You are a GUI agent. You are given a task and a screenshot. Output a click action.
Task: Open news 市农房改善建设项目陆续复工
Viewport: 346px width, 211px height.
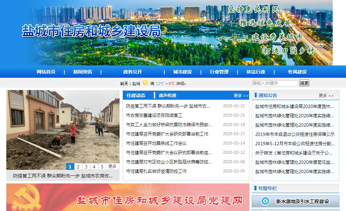click(154, 115)
